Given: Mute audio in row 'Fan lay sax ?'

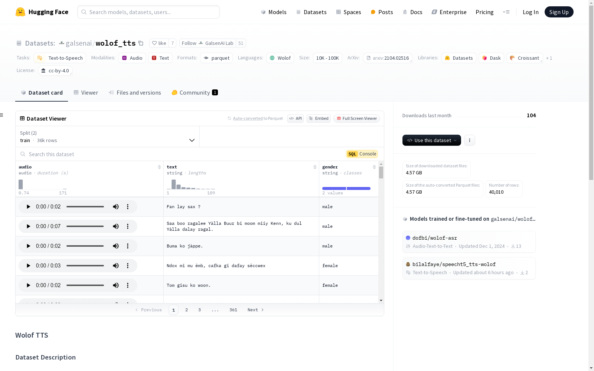Looking at the screenshot, I should coord(116,207).
